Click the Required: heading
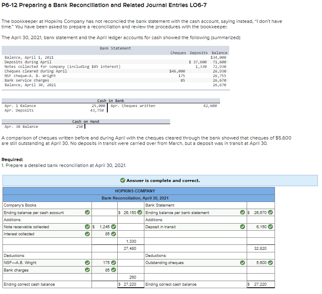The width and height of the screenshot is (322, 294). (x=12, y=159)
